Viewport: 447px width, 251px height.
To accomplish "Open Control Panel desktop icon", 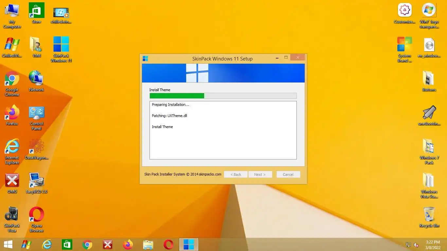I will (x=36, y=118).
